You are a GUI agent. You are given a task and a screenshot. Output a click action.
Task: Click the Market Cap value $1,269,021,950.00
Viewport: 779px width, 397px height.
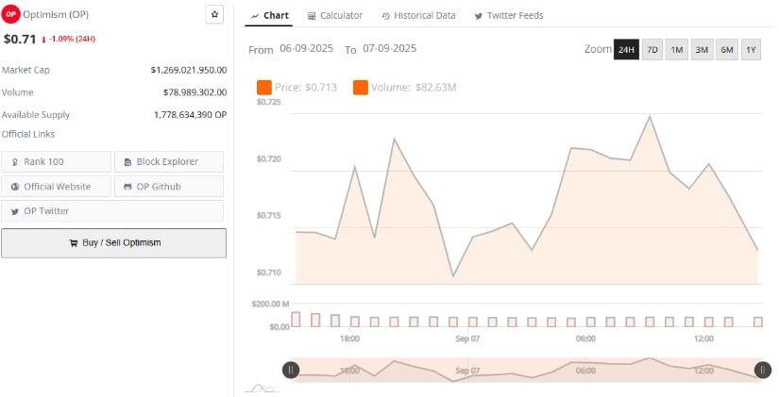[x=189, y=70]
